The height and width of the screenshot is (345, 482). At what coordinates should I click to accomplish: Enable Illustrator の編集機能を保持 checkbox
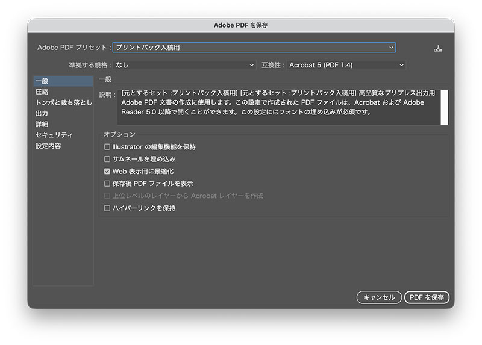(107, 147)
